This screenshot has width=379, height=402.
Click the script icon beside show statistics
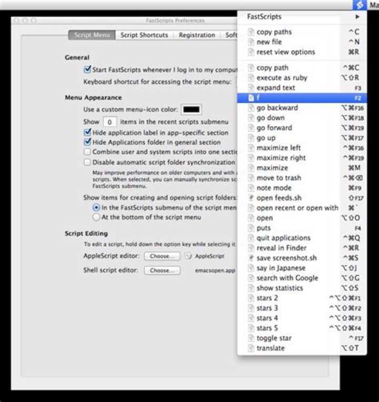tap(251, 288)
